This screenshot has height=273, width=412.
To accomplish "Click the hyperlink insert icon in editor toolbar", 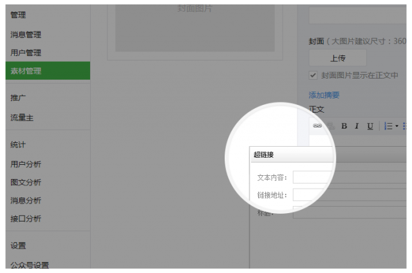I will pyautogui.click(x=317, y=126).
